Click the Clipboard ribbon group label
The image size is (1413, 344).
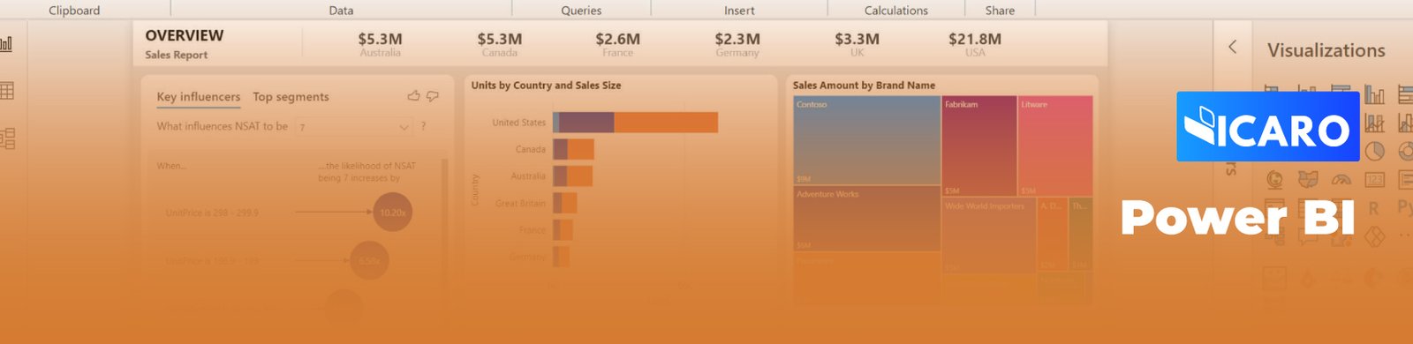coord(74,11)
